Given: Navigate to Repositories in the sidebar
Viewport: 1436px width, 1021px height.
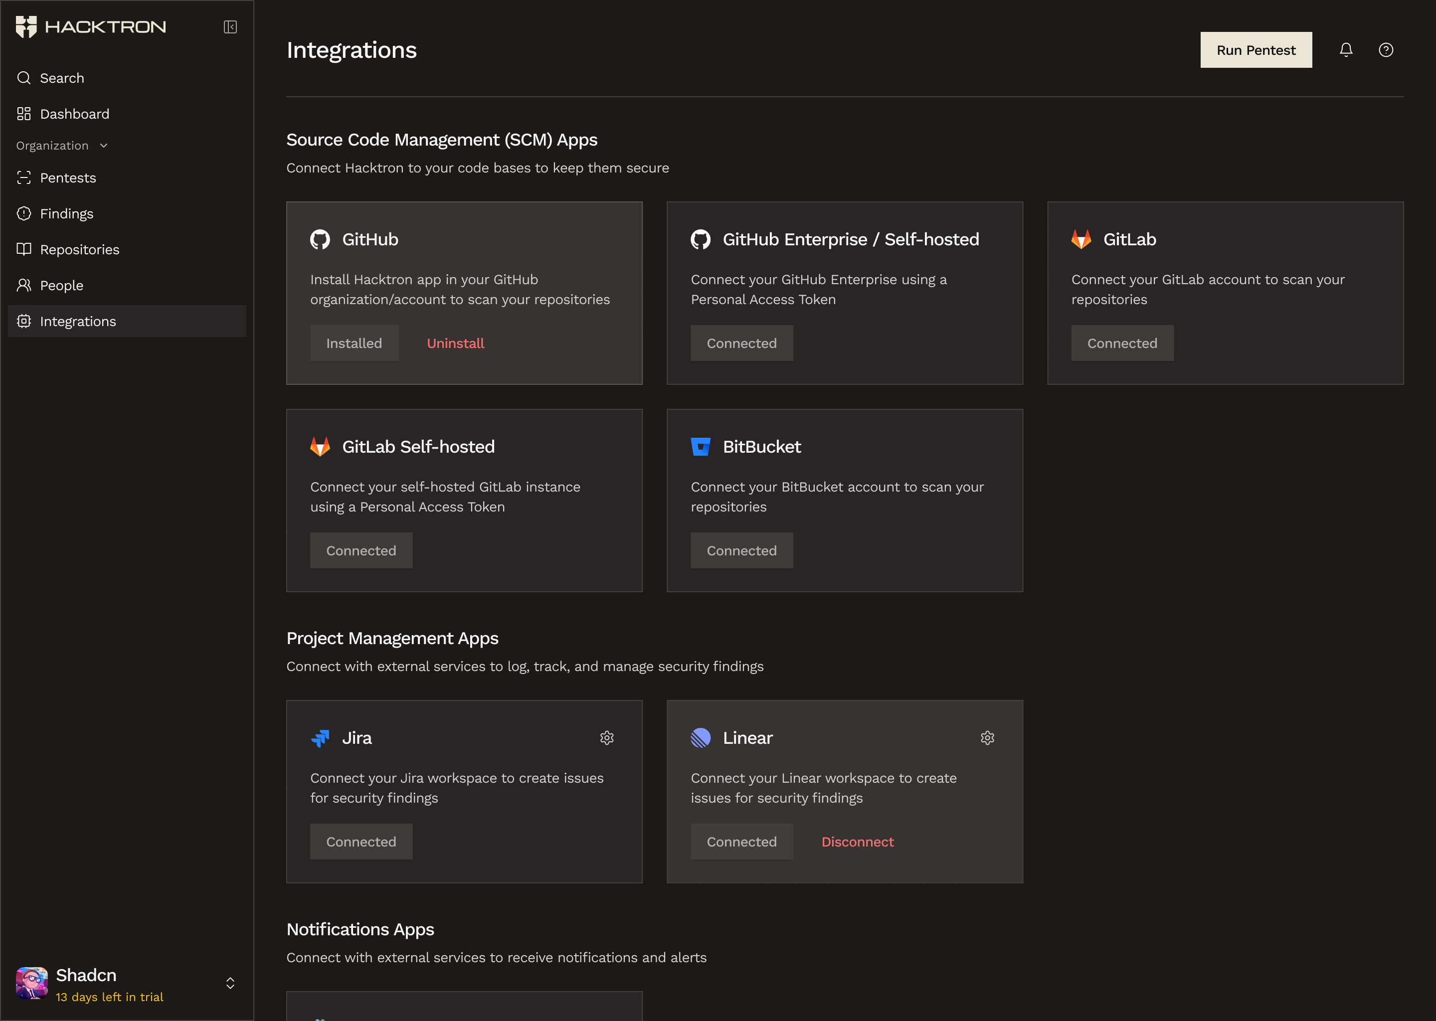Looking at the screenshot, I should [79, 249].
